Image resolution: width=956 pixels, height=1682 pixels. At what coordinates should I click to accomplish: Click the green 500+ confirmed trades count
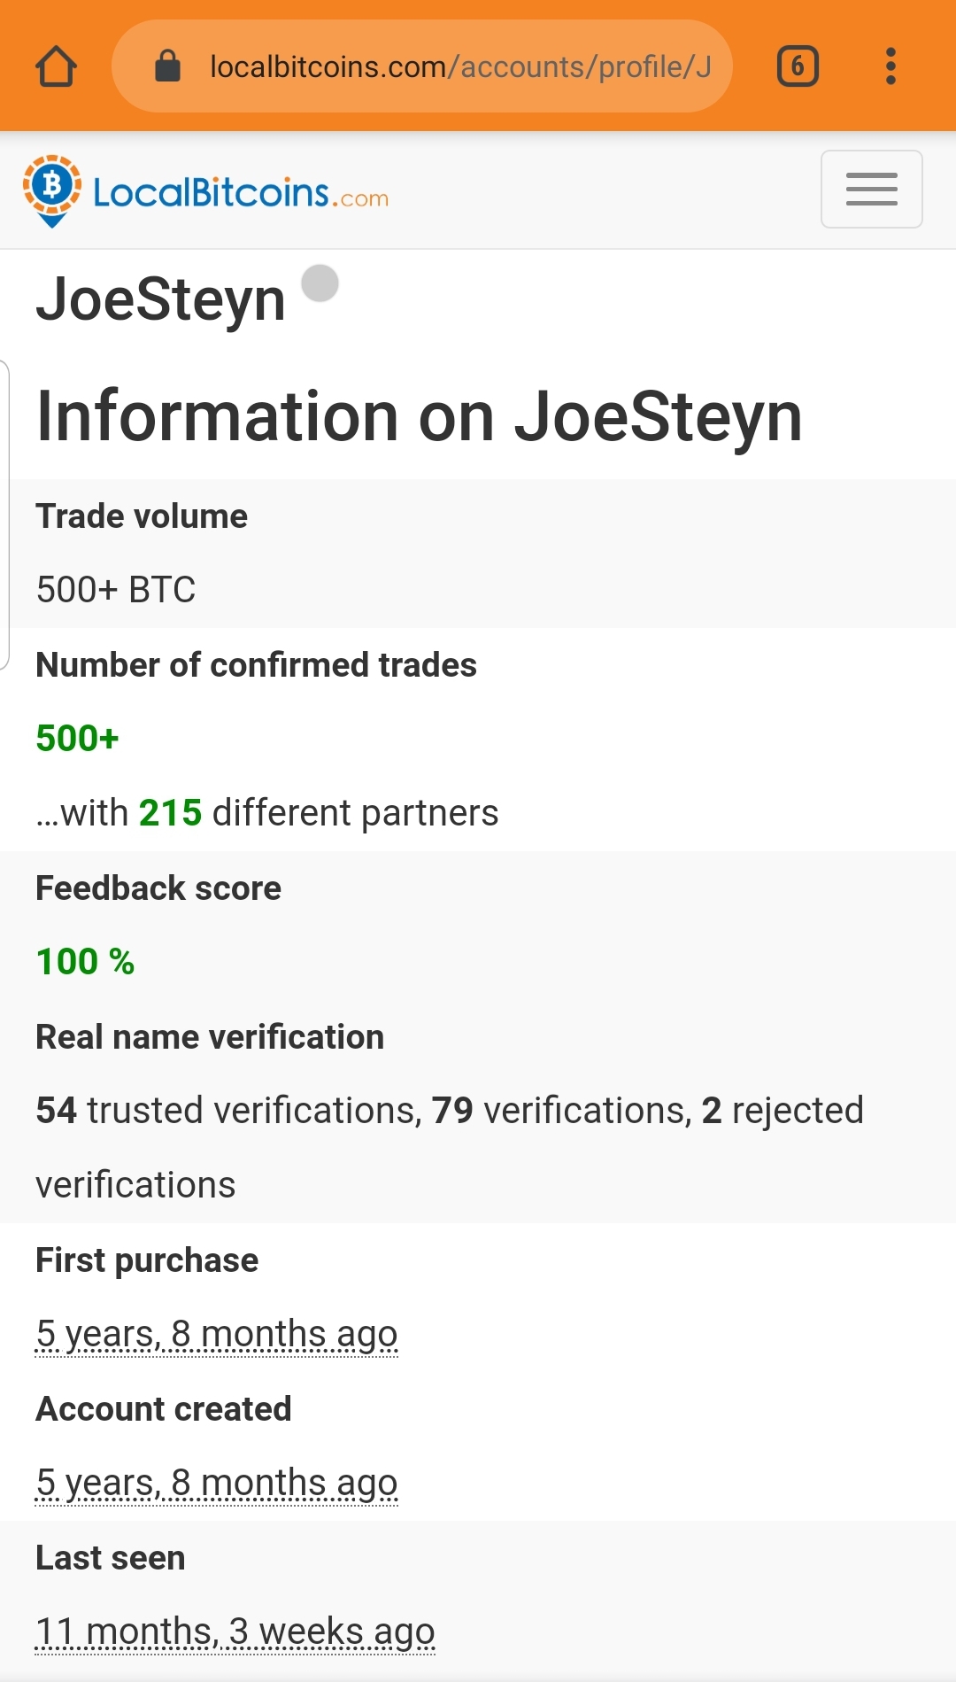click(77, 739)
